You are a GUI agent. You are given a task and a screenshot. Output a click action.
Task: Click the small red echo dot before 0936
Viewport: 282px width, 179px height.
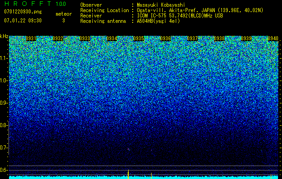tap(151, 150)
